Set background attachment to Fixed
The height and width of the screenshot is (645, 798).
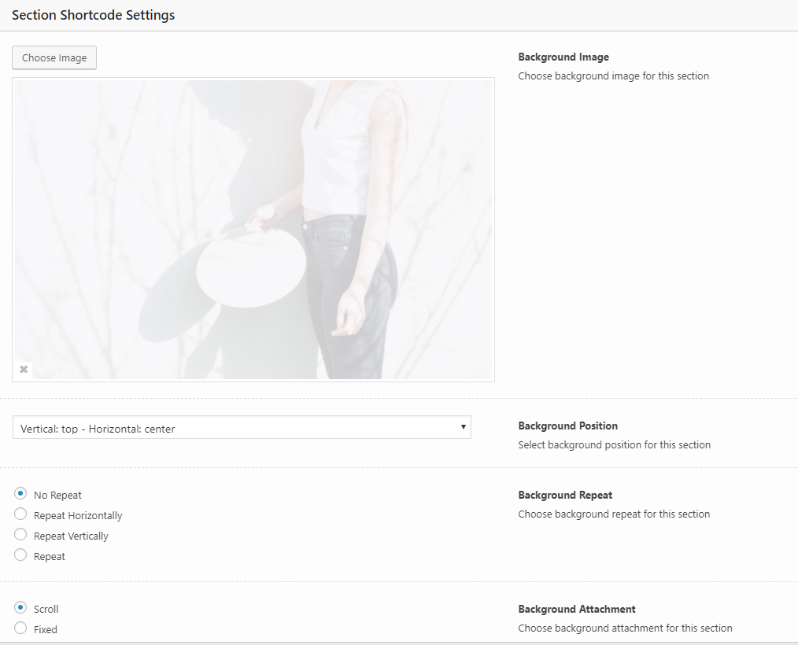pyautogui.click(x=20, y=628)
